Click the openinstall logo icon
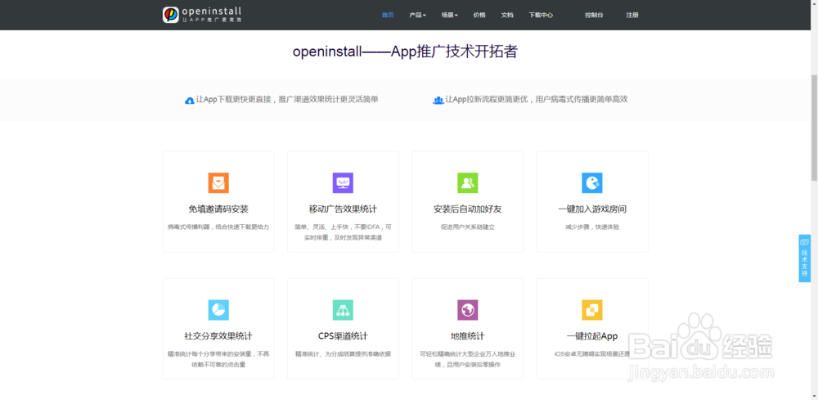The width and height of the screenshot is (818, 400). [x=171, y=15]
